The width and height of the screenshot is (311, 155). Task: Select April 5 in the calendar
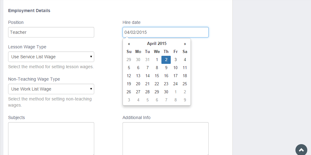129,68
